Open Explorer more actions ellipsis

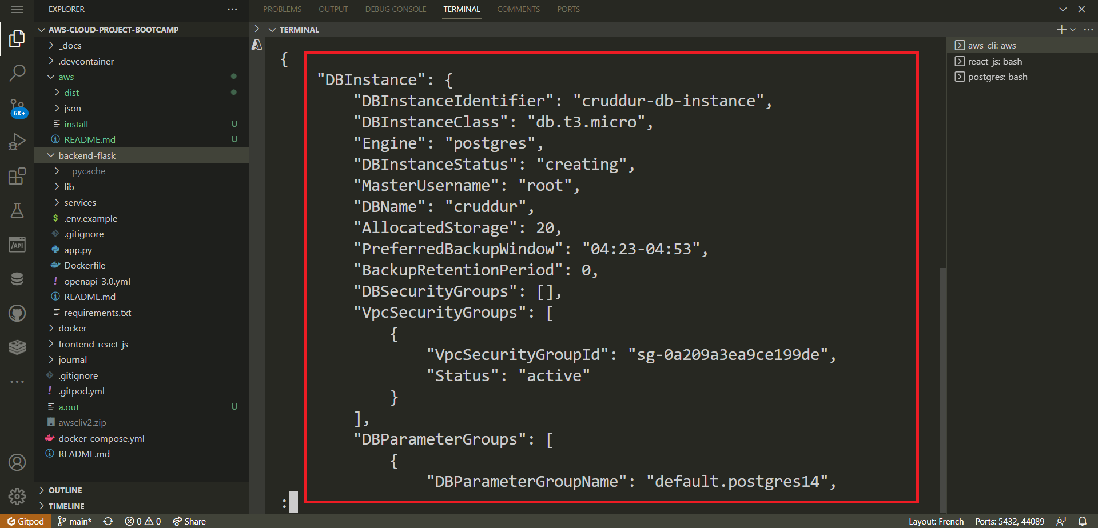click(232, 9)
